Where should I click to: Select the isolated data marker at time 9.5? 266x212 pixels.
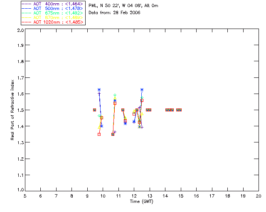(x=94, y=110)
